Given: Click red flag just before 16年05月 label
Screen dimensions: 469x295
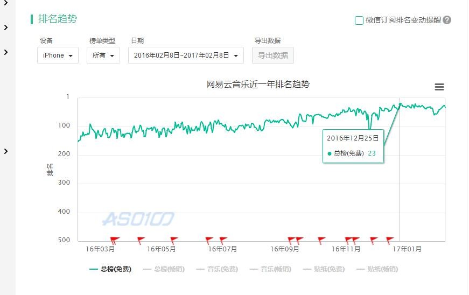Looking at the screenshot, I should 141,240.
